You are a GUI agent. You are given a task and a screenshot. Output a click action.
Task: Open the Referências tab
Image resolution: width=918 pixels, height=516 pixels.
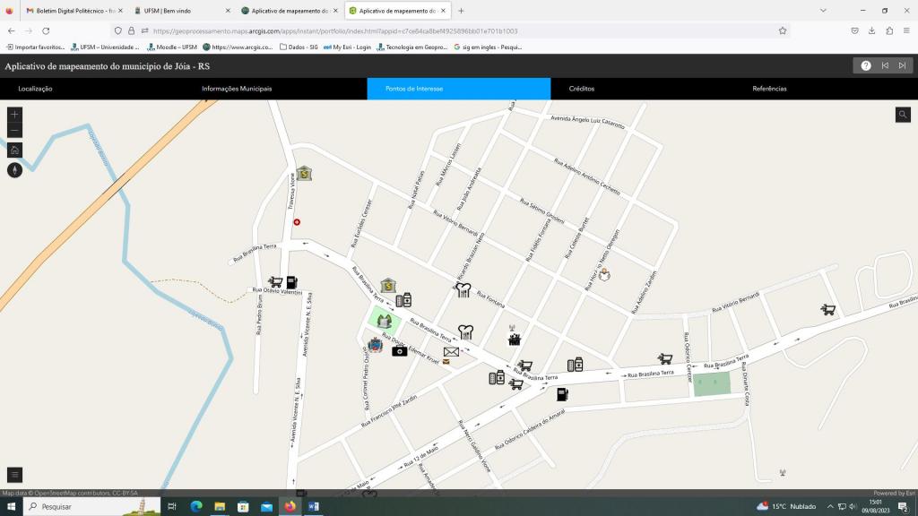pos(769,89)
